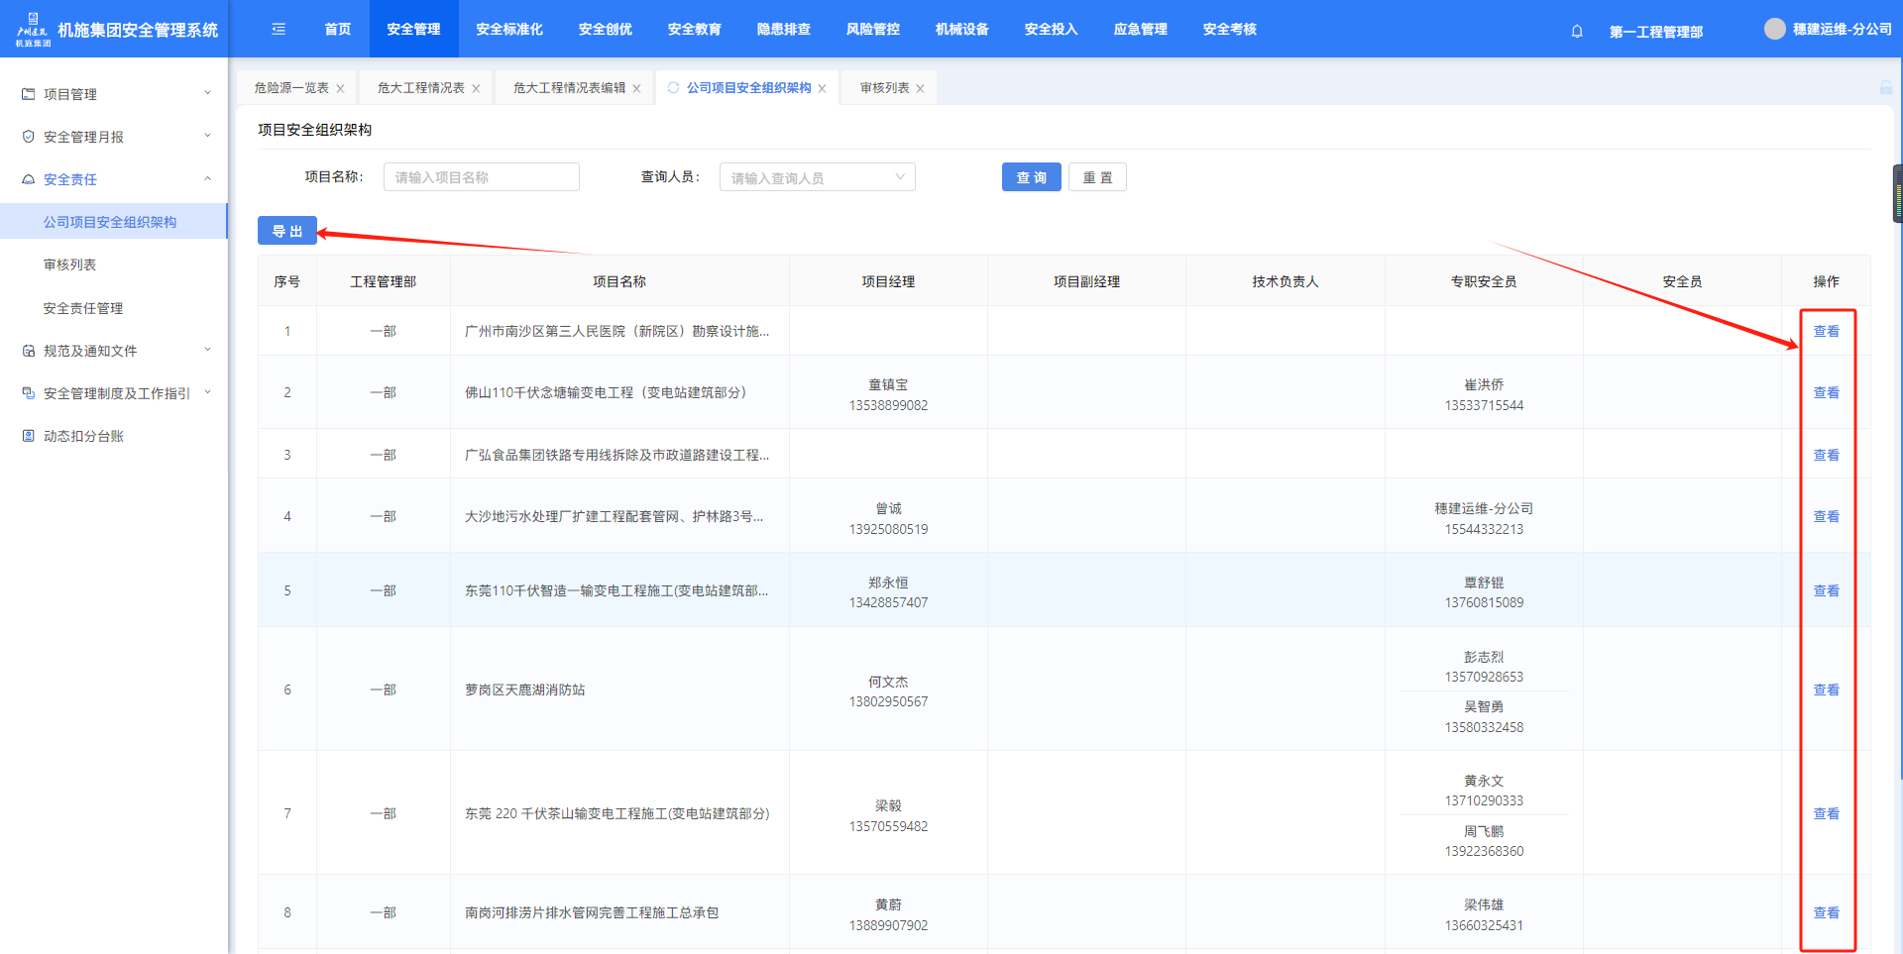This screenshot has height=954, width=1903.
Task: Expand the 规范及通知文件 menu
Action: tap(207, 351)
